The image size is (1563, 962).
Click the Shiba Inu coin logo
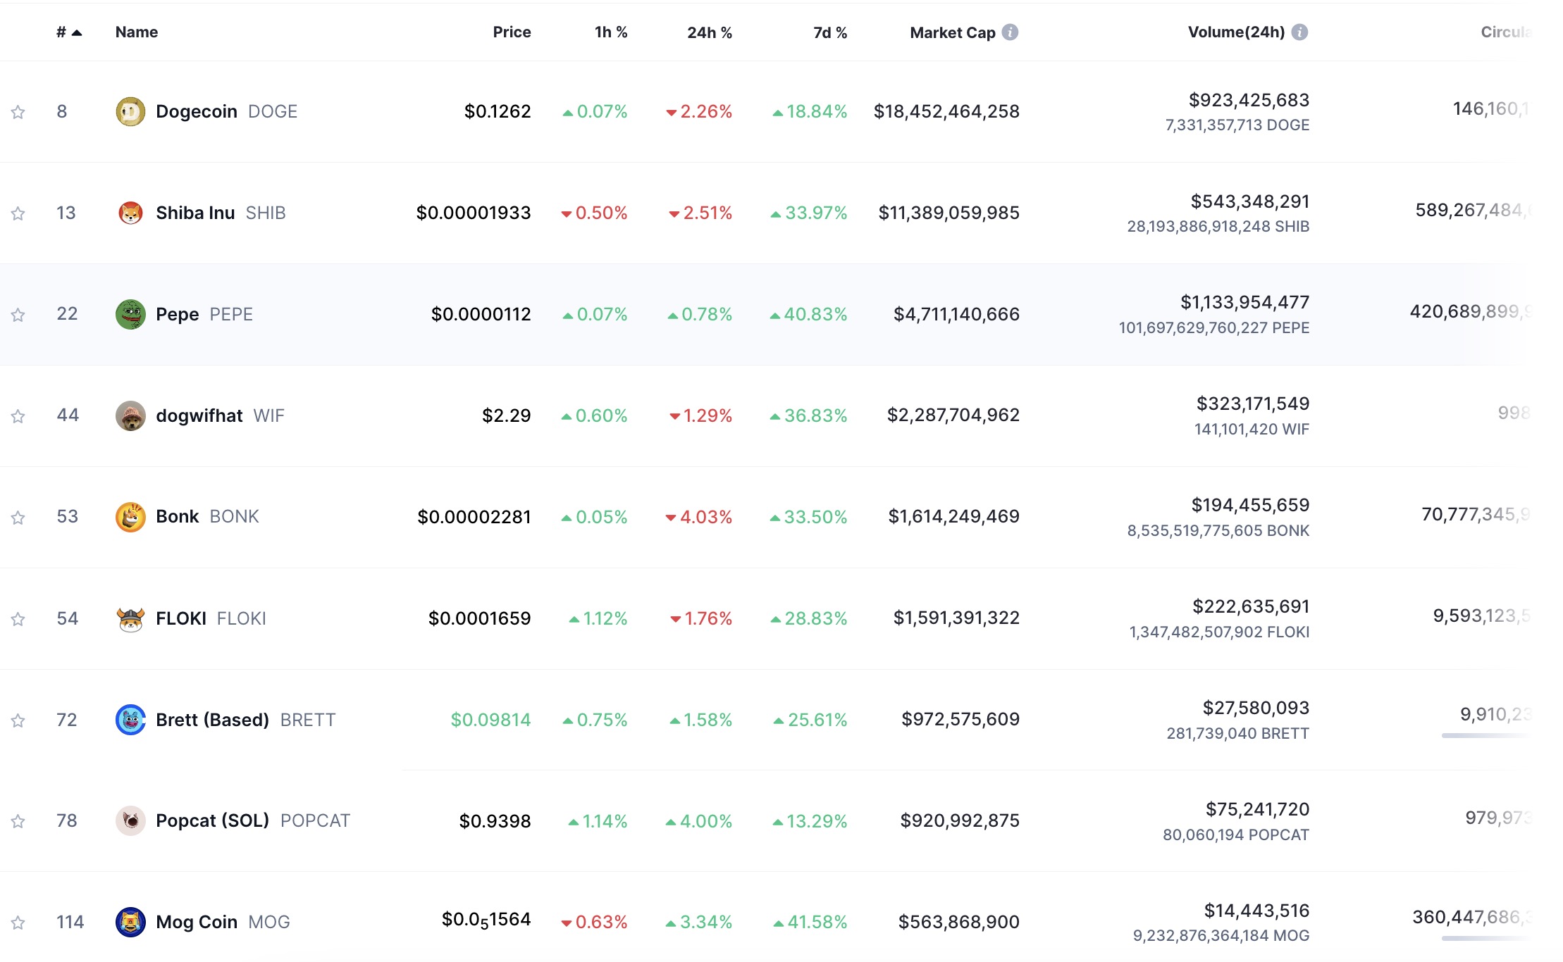click(x=130, y=213)
